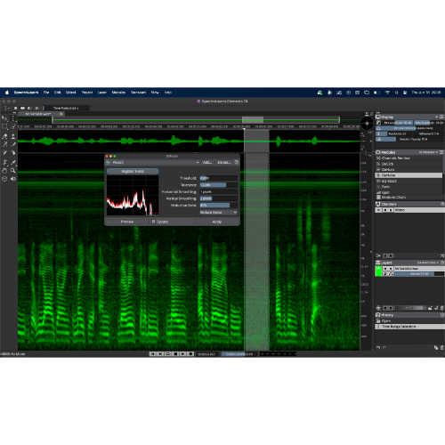This screenshot has height=445, width=445.
Task: Click the undo arrow in History panel
Action: click(x=378, y=347)
